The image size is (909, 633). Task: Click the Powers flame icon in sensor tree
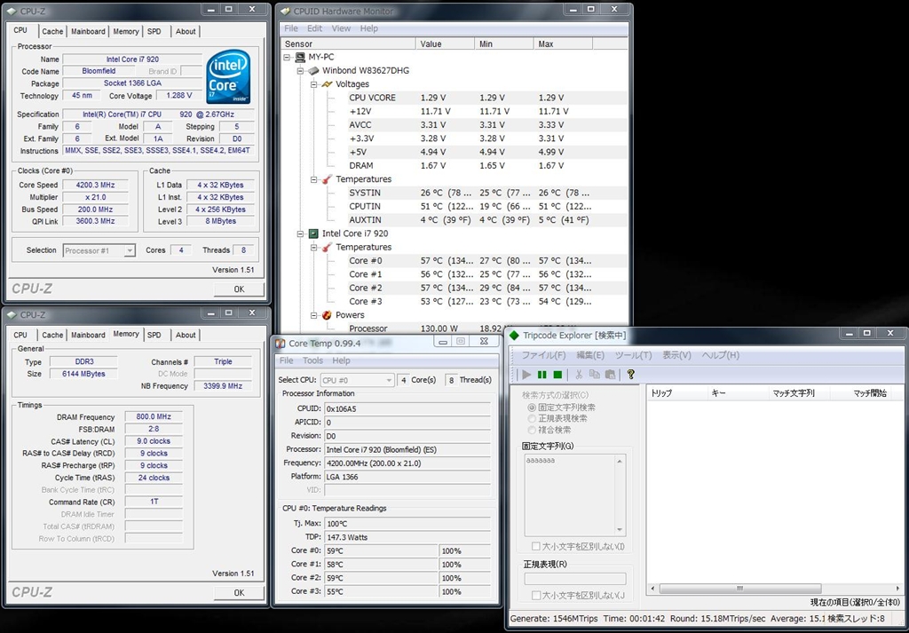[x=327, y=315]
